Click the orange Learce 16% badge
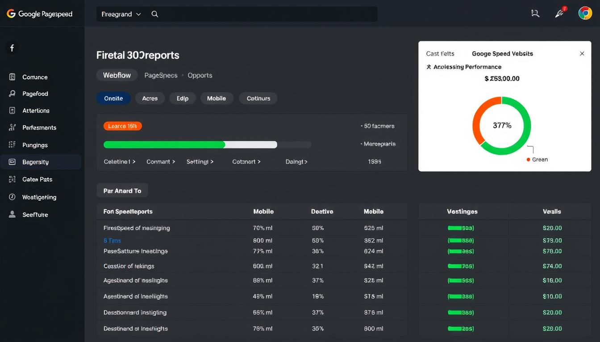Image resolution: width=600 pixels, height=342 pixels. tap(123, 126)
